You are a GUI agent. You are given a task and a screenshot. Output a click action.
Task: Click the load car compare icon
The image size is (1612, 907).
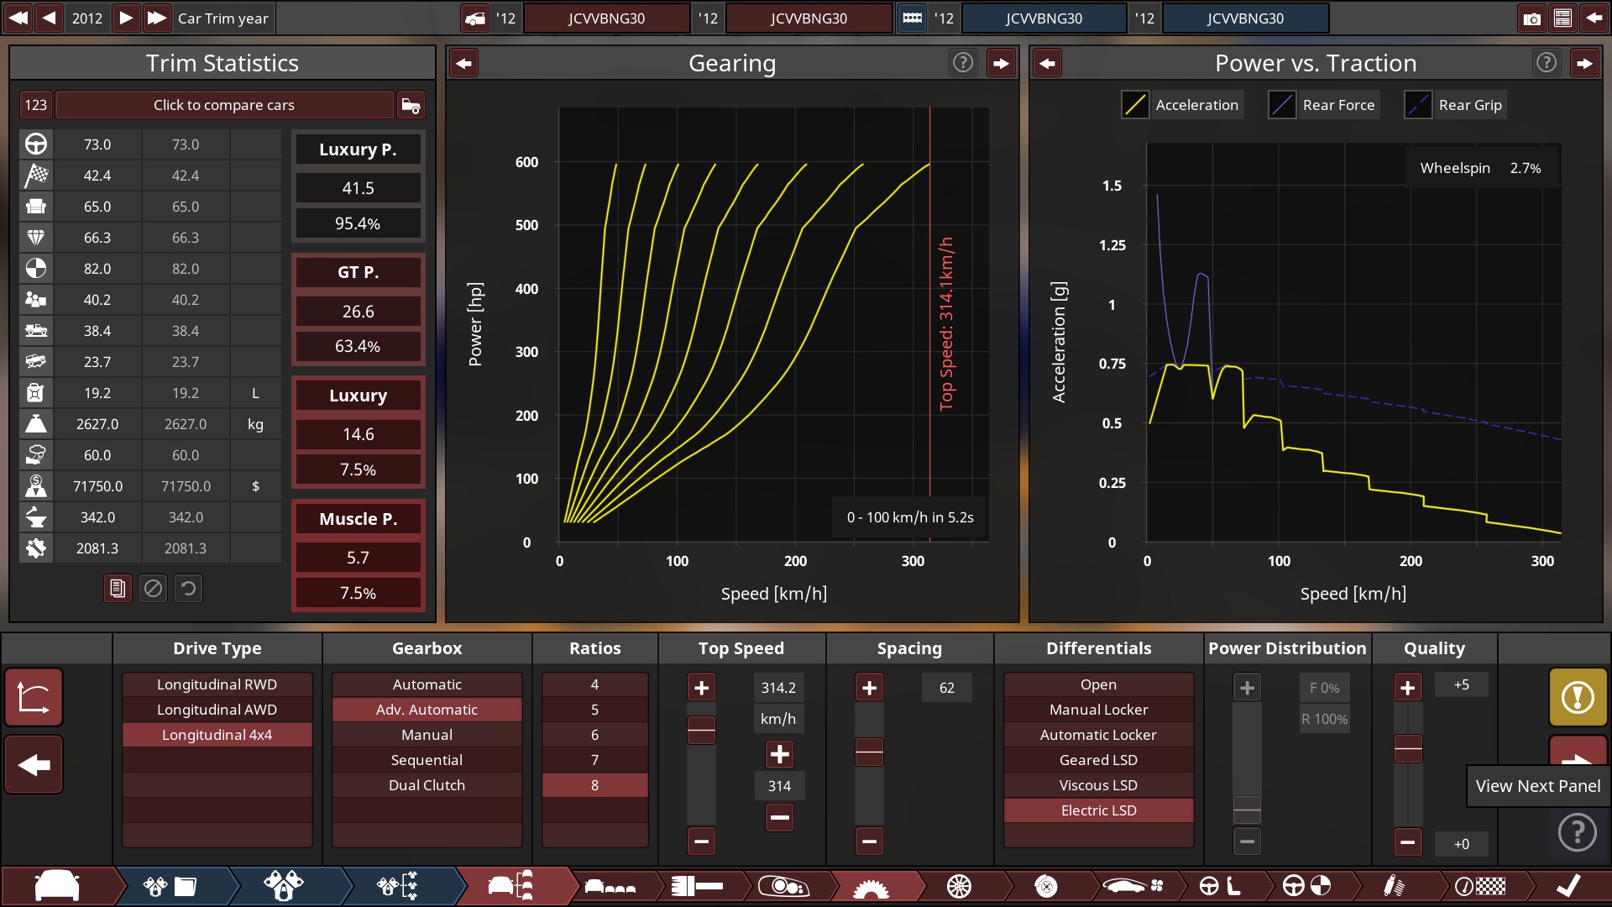pos(411,105)
